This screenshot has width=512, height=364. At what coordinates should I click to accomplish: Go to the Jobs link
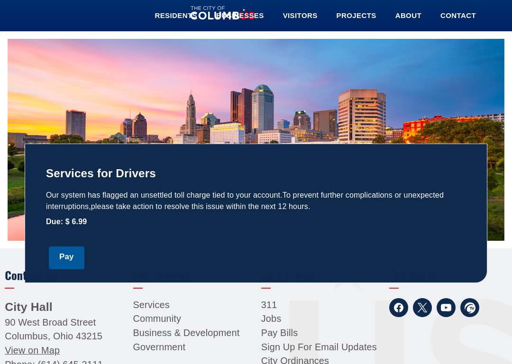tap(271, 318)
